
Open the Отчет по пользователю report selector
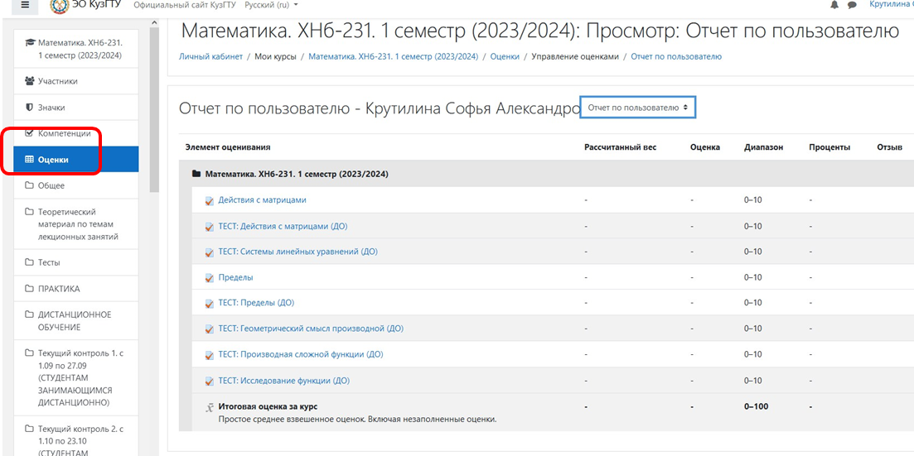(x=638, y=108)
